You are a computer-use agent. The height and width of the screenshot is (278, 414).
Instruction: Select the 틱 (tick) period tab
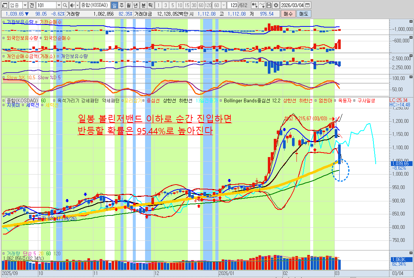150,5
